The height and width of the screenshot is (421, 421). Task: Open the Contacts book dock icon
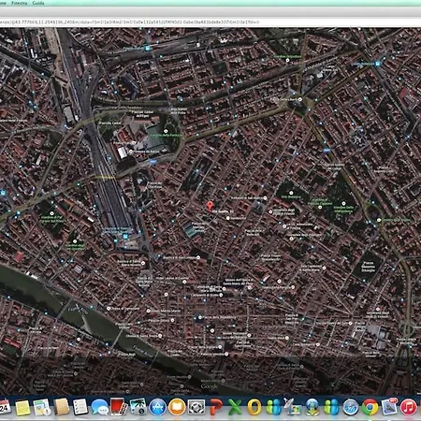61,407
